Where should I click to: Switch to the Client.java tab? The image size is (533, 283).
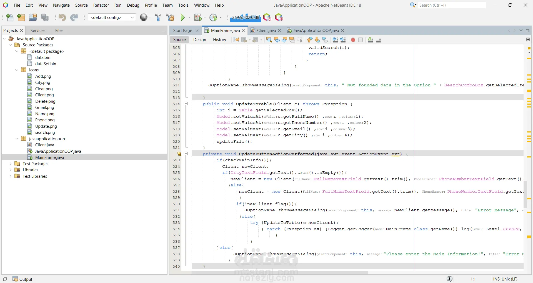(266, 31)
